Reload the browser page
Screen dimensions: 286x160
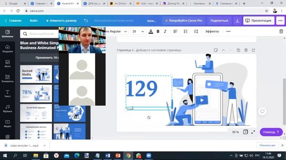pos(18,11)
